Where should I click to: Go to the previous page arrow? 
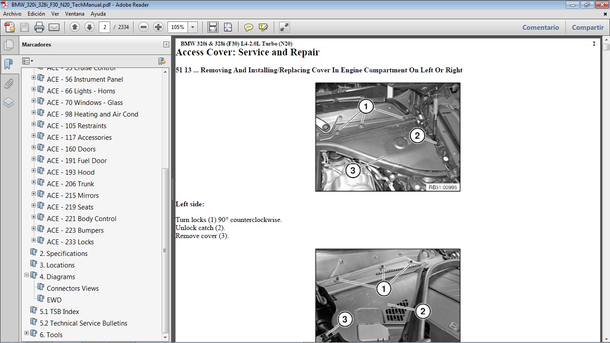[75, 27]
